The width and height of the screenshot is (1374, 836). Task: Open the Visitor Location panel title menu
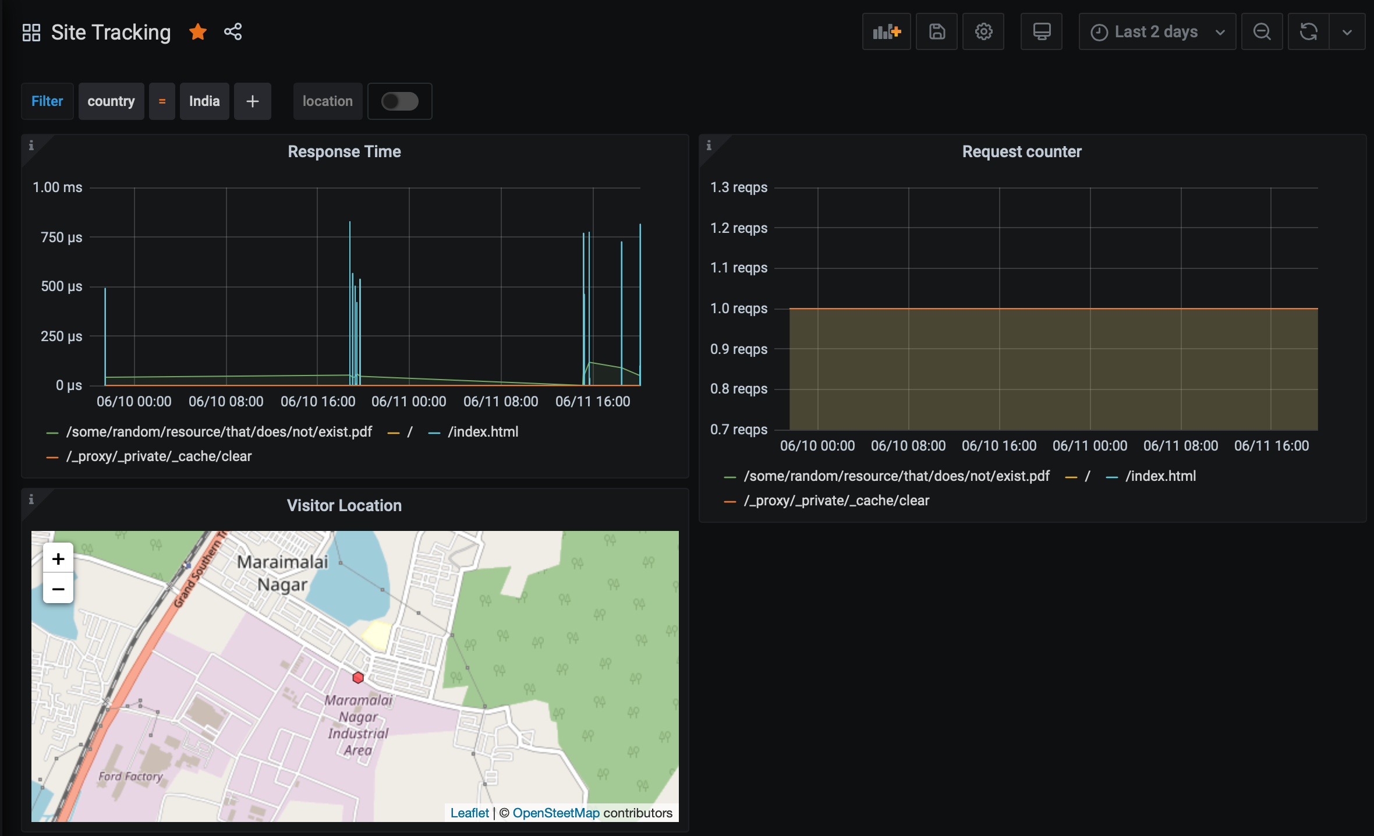(x=344, y=505)
